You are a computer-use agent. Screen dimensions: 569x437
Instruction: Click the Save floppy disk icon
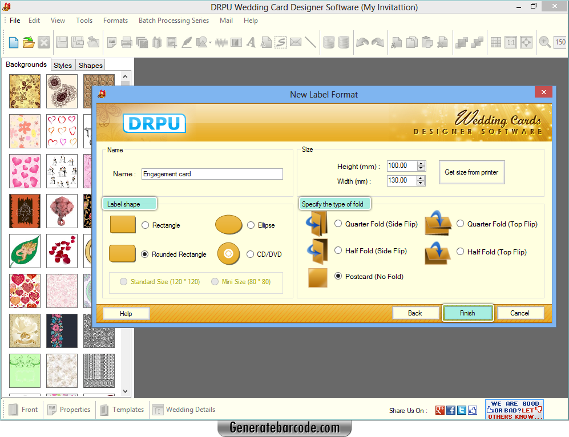pyautogui.click(x=62, y=42)
